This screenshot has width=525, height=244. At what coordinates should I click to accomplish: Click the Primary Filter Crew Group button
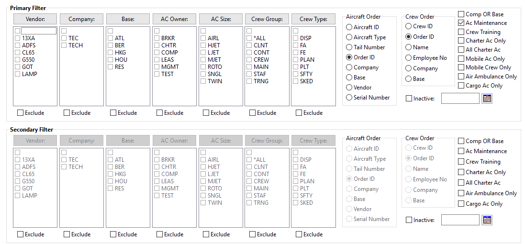point(267,19)
